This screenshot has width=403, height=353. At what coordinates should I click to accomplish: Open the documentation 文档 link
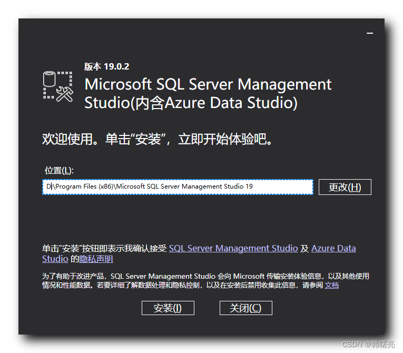tap(331, 285)
